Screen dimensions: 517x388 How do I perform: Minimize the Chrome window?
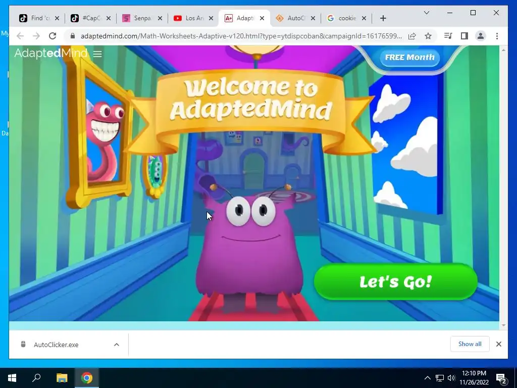coord(450,13)
